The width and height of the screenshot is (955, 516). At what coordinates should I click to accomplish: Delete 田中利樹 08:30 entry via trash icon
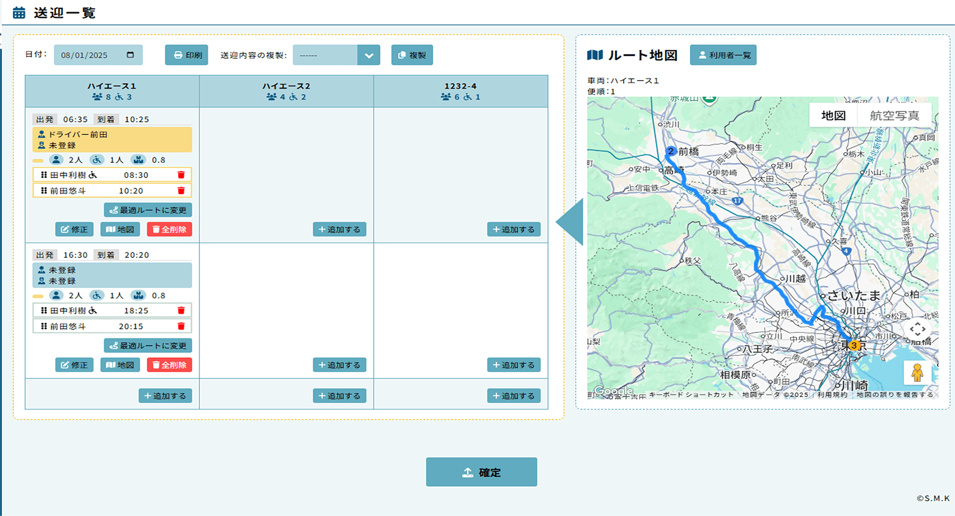coord(181,175)
